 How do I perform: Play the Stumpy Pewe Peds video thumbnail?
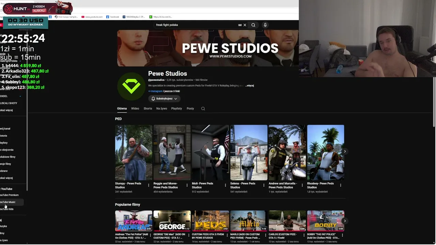point(134,152)
